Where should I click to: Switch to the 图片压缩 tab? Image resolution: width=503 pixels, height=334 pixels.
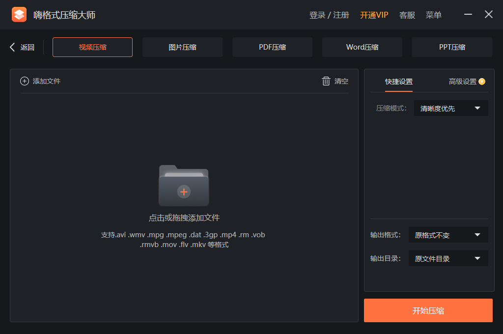click(x=182, y=47)
